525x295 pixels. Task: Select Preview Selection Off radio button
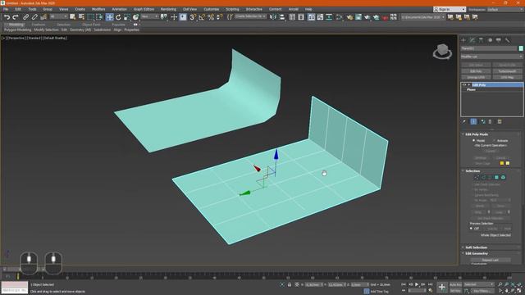point(471,229)
